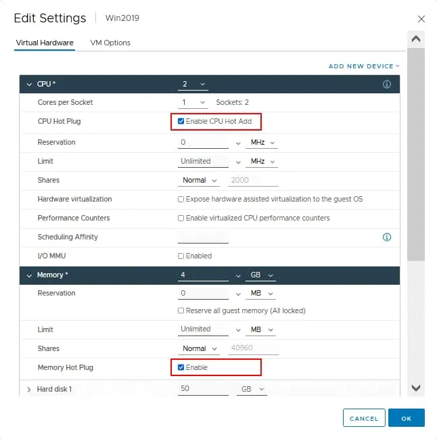This screenshot has height=439, width=437.
Task: Click the CPU info icon
Action: [387, 85]
